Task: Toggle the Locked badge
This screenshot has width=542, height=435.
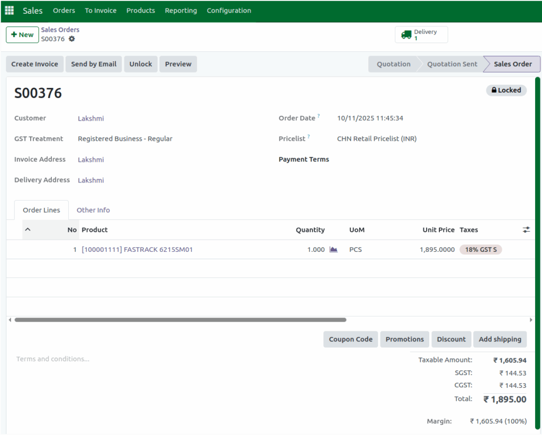Action: [x=506, y=90]
